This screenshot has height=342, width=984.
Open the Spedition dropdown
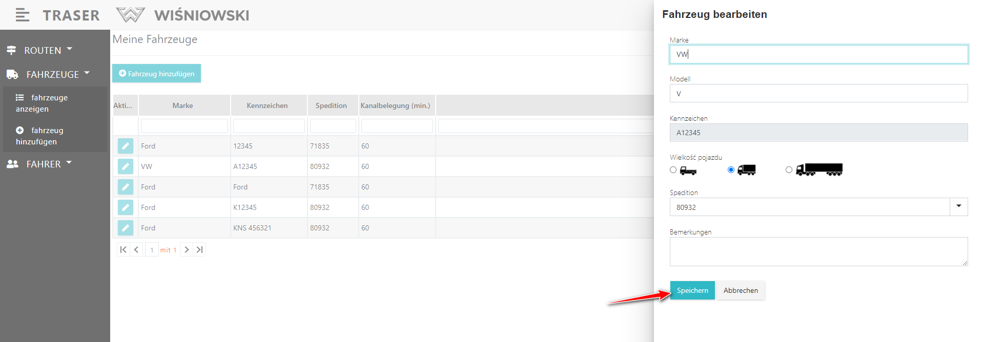[958, 207]
